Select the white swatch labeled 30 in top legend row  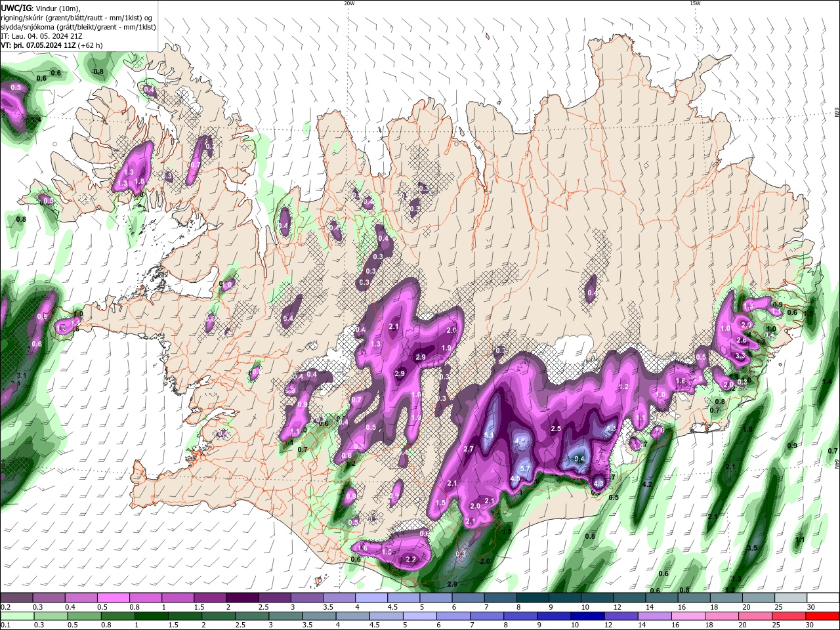point(823,598)
